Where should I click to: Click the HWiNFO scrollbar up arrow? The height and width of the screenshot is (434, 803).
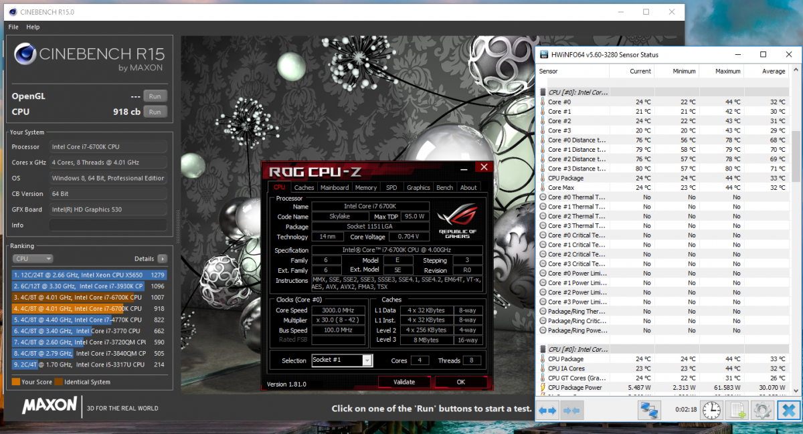[796, 70]
